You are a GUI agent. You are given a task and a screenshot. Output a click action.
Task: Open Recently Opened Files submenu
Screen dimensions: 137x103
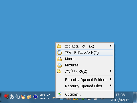pos(85,86)
